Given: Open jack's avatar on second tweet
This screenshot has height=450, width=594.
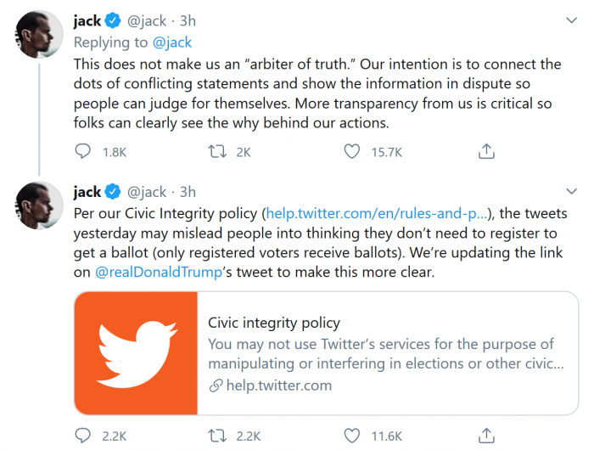Looking at the screenshot, I should (36, 205).
